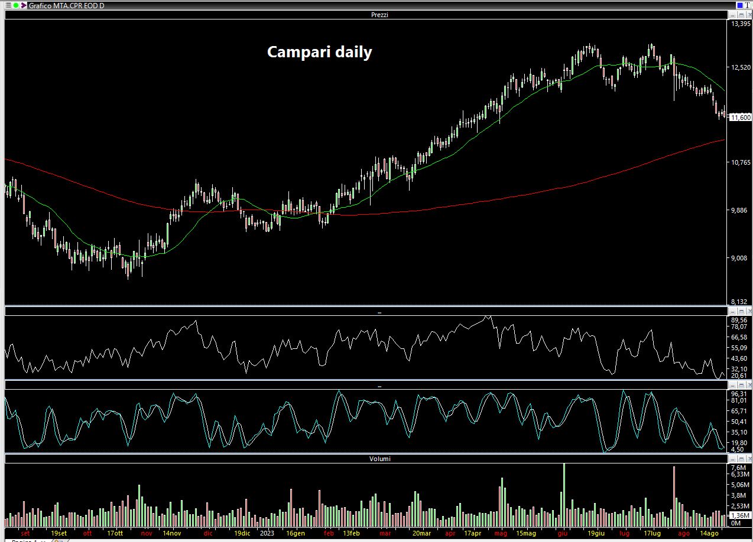Open the hamburger menu in the title bar
Image resolution: width=753 pixels, height=542 pixels.
tap(8, 5)
